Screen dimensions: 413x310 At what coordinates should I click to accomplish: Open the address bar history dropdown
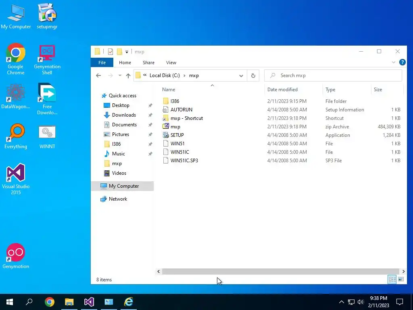point(241,75)
